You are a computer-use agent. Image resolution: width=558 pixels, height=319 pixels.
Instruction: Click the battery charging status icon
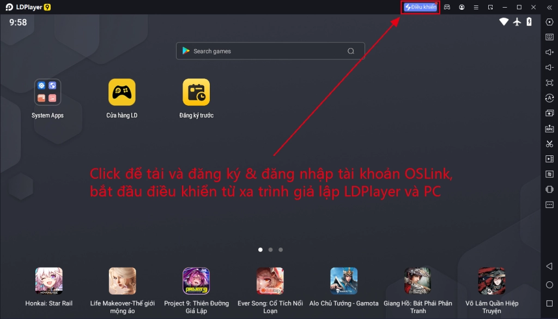[x=529, y=22]
